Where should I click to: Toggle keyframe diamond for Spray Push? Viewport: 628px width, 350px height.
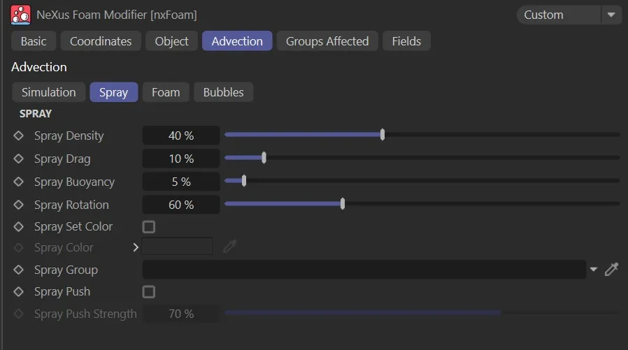[x=18, y=291]
